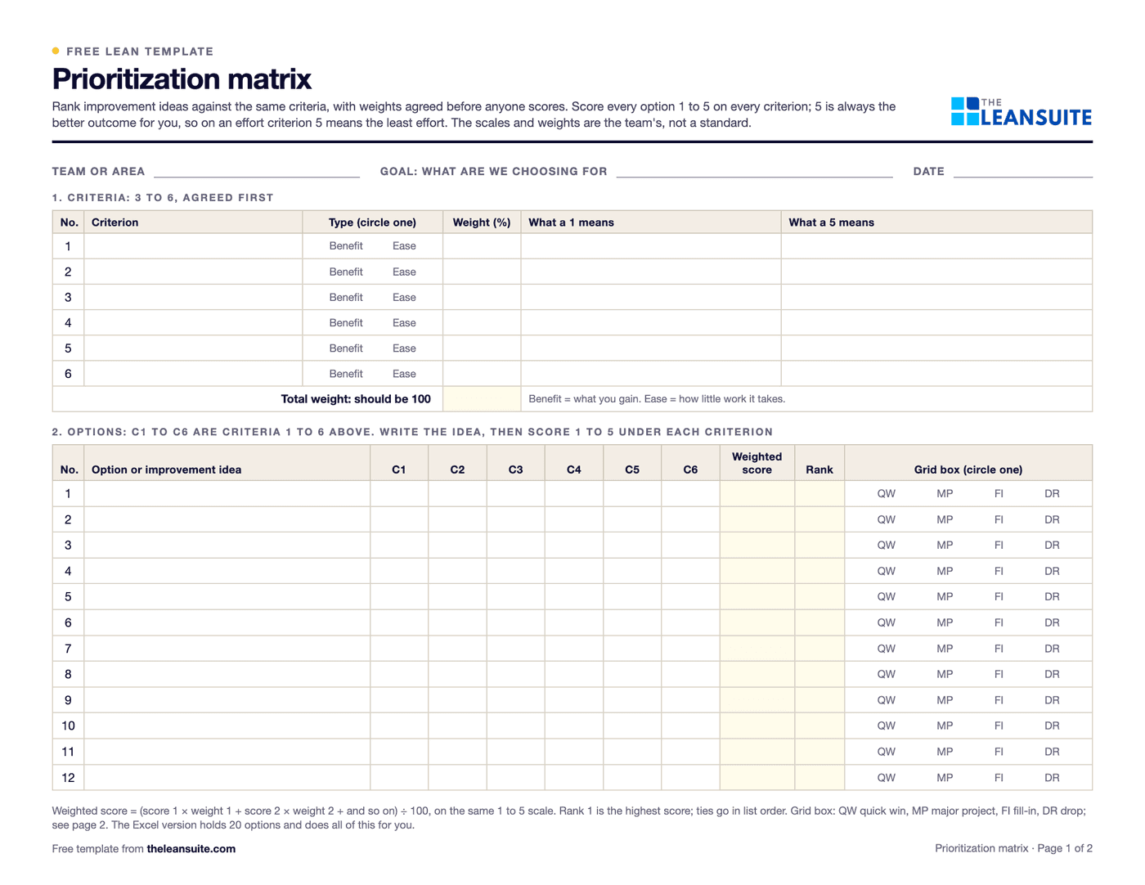Click the yellow total weight cell

point(482,399)
